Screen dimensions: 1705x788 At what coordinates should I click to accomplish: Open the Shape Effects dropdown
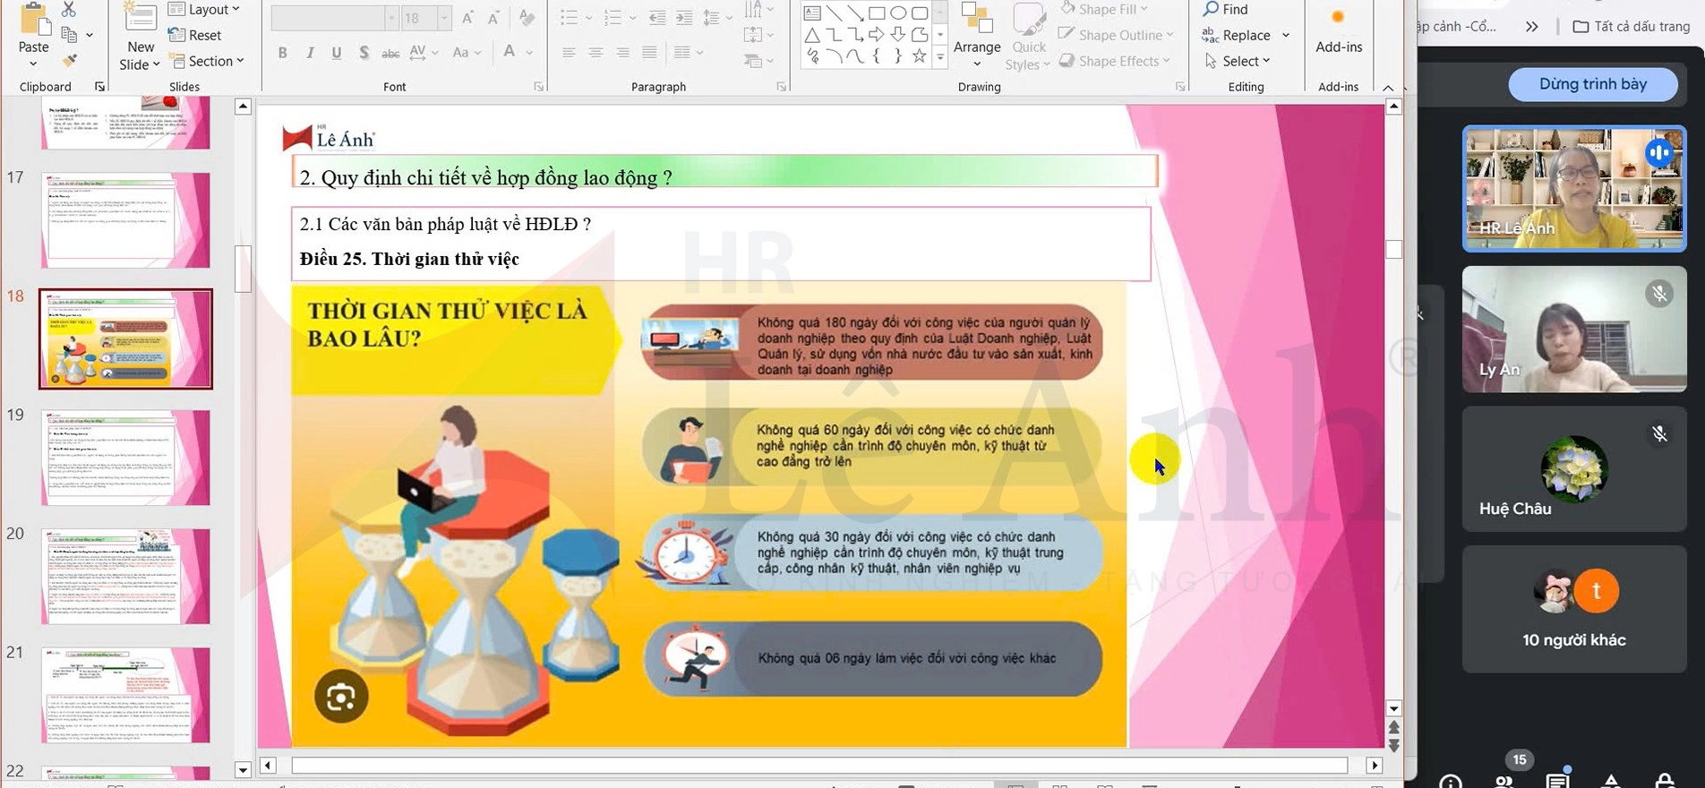(1115, 61)
